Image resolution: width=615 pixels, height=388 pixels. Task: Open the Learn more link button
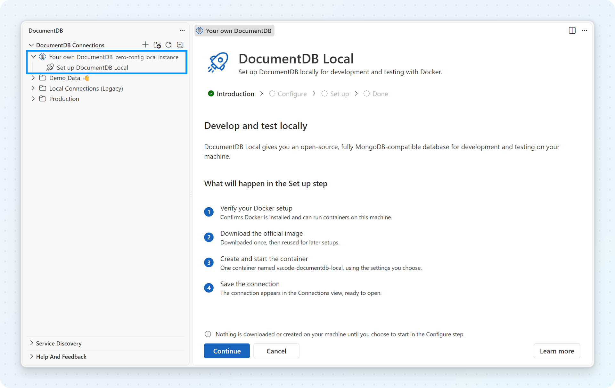coord(557,351)
